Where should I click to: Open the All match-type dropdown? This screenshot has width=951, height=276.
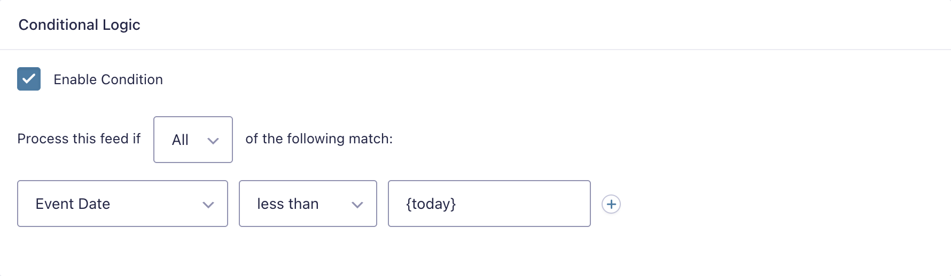click(193, 140)
